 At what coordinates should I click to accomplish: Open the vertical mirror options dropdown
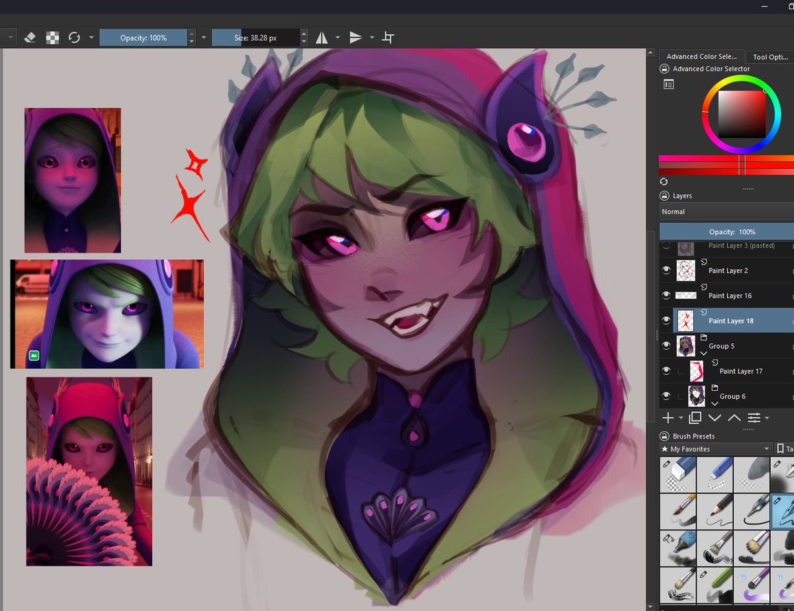pos(372,38)
